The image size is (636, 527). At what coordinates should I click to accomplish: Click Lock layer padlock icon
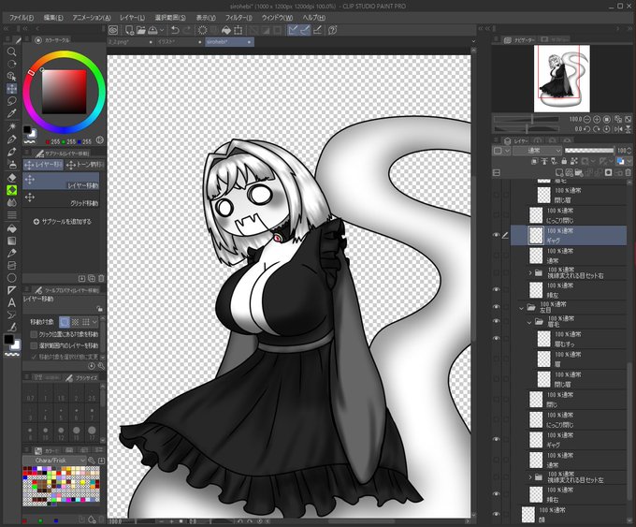(564, 162)
